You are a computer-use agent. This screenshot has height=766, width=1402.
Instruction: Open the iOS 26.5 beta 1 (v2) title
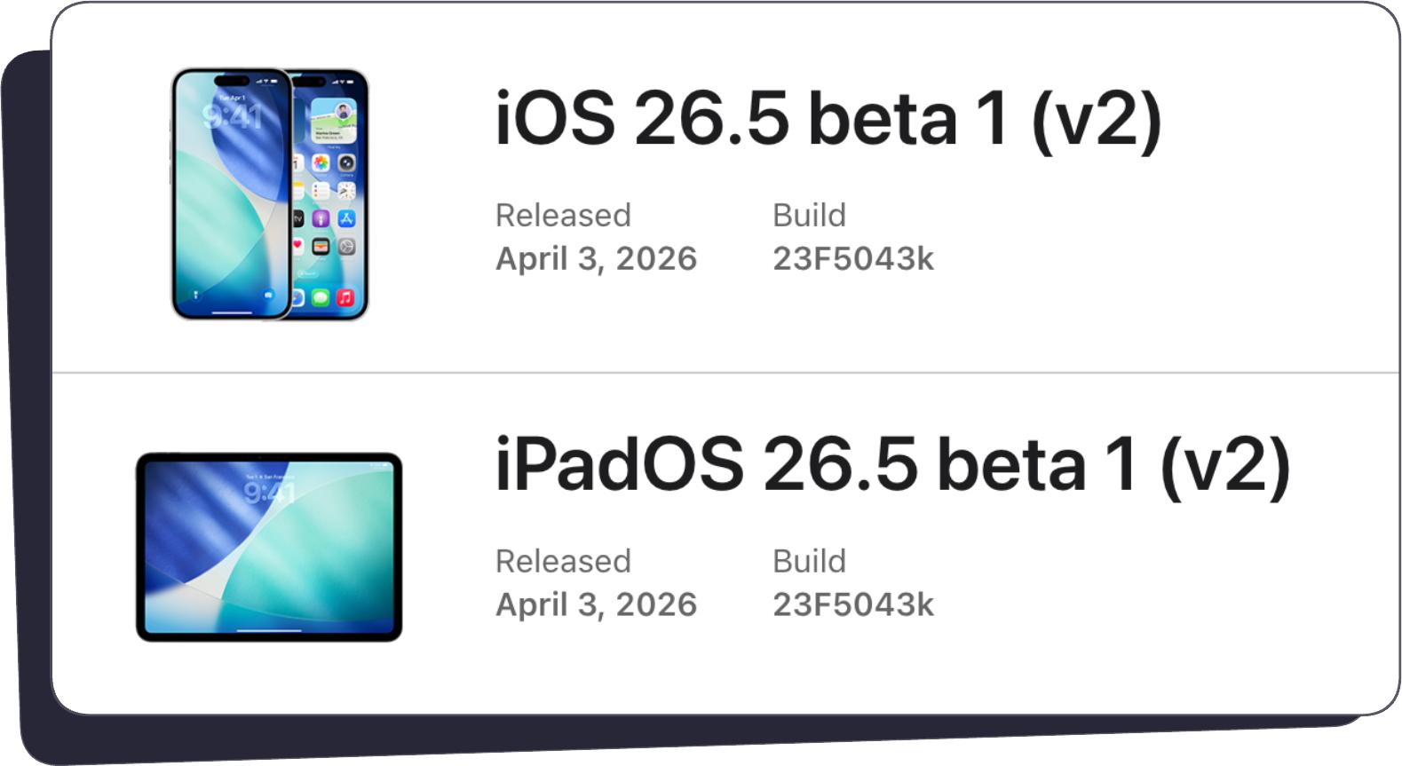click(x=828, y=119)
